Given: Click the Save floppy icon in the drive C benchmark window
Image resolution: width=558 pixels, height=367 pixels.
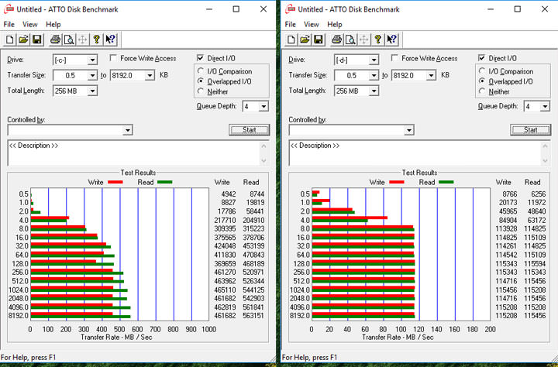Looking at the screenshot, I should coord(36,39).
